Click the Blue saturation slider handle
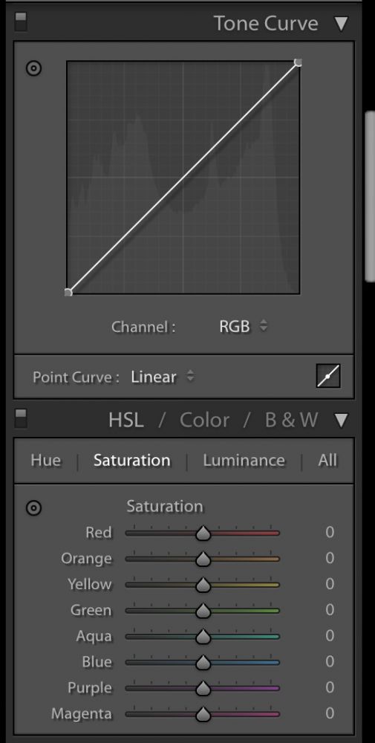This screenshot has width=375, height=743. pos(203,662)
